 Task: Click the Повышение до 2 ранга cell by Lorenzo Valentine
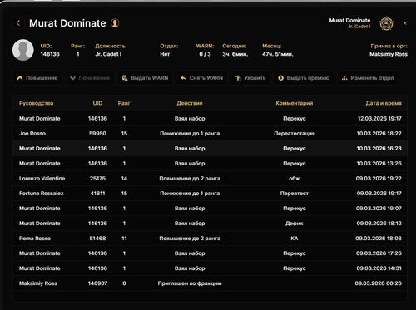tap(190, 179)
